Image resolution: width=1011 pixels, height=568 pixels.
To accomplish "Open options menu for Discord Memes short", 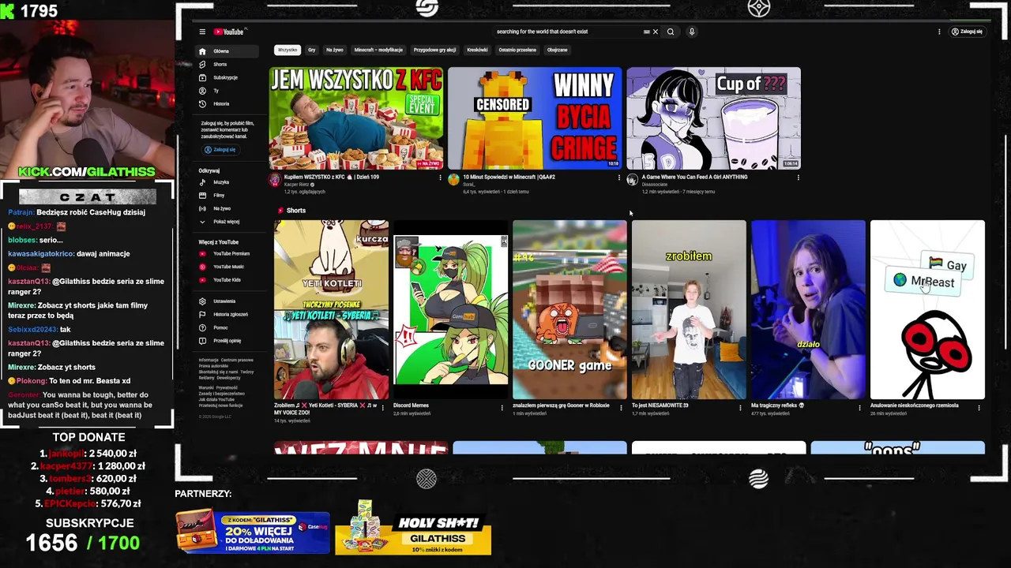I will pyautogui.click(x=502, y=408).
